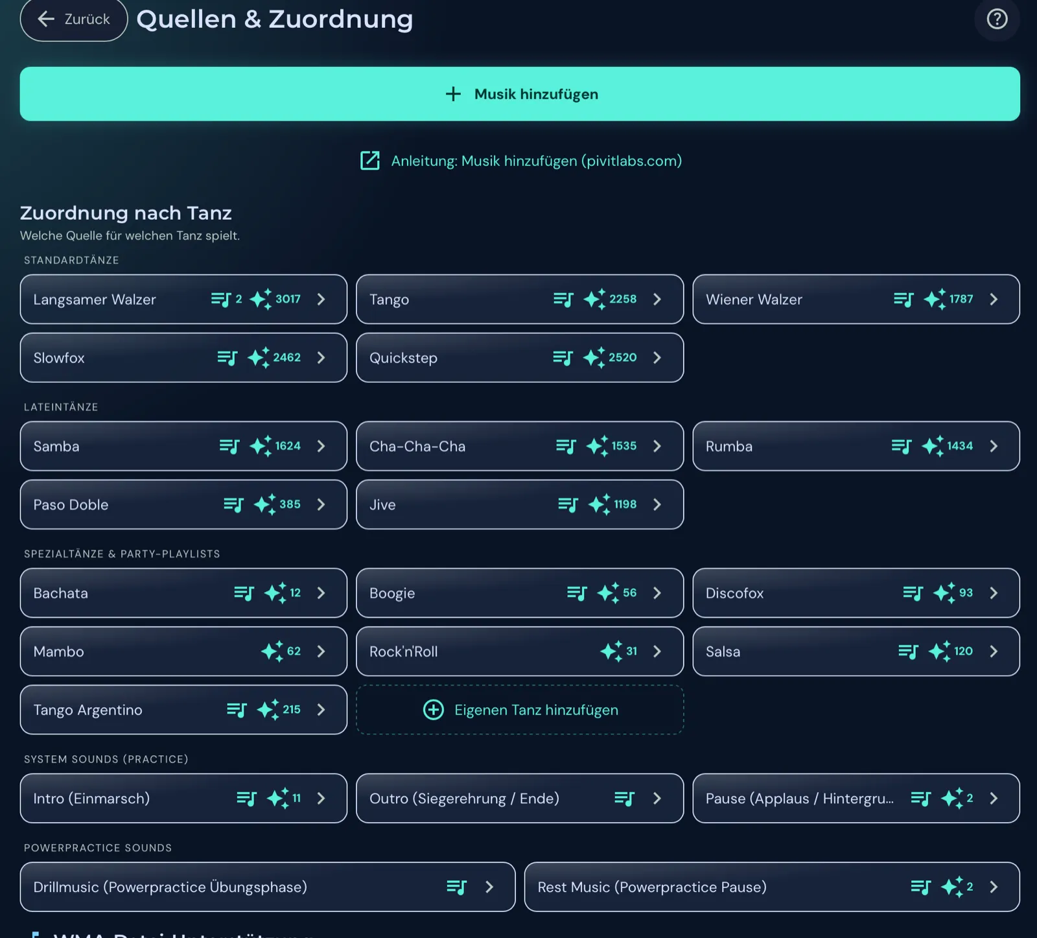Click Eigenen Tanz hinzufügen button
The height and width of the screenshot is (938, 1037).
point(520,710)
